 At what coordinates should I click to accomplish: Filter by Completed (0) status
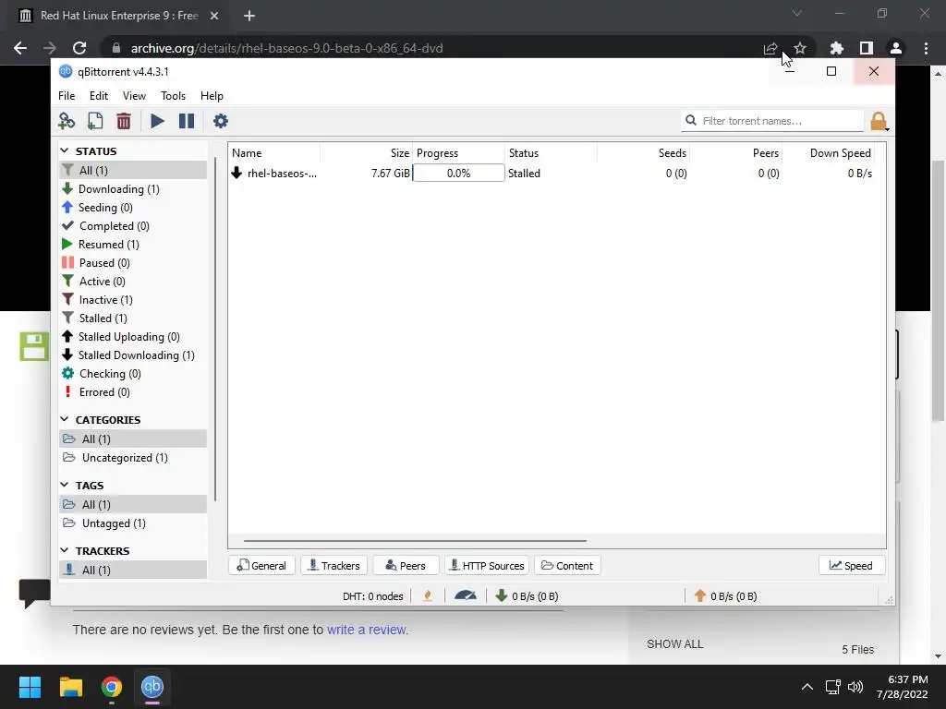[133, 226]
